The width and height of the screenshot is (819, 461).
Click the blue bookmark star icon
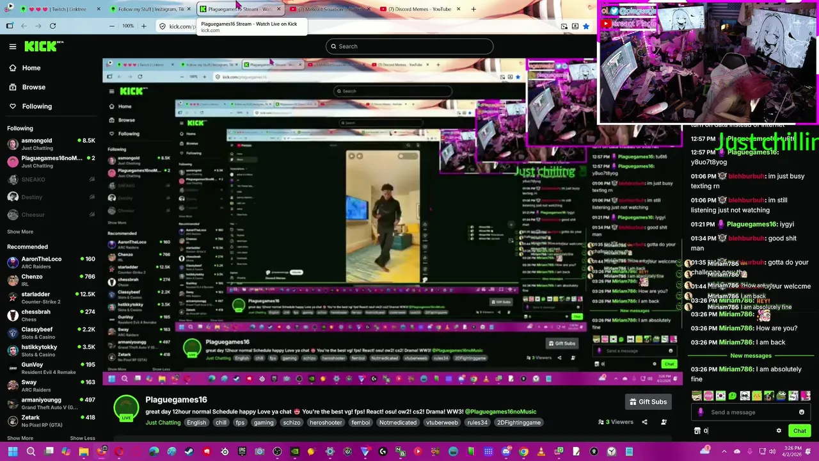(x=585, y=26)
